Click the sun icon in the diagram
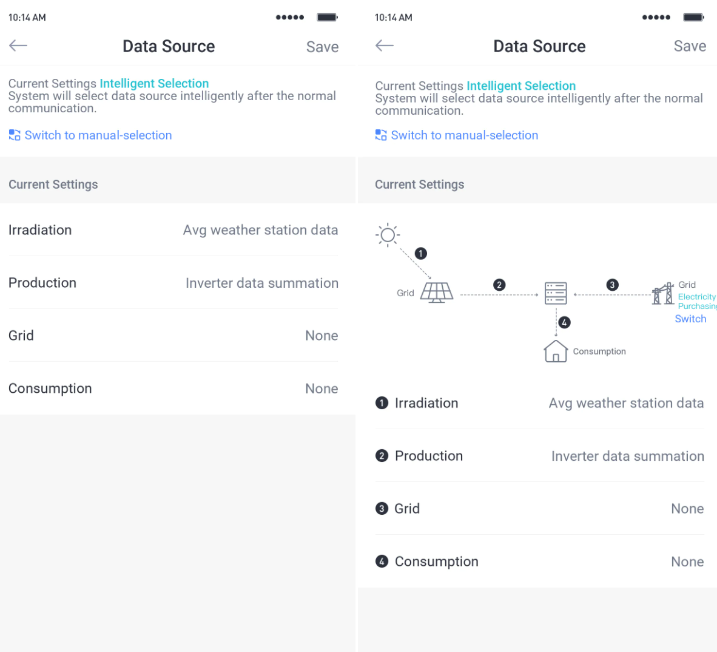The image size is (717, 652). (388, 235)
